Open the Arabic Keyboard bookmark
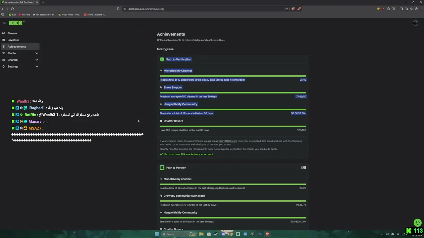Screen dimensions: 424x238 coord(95,15)
